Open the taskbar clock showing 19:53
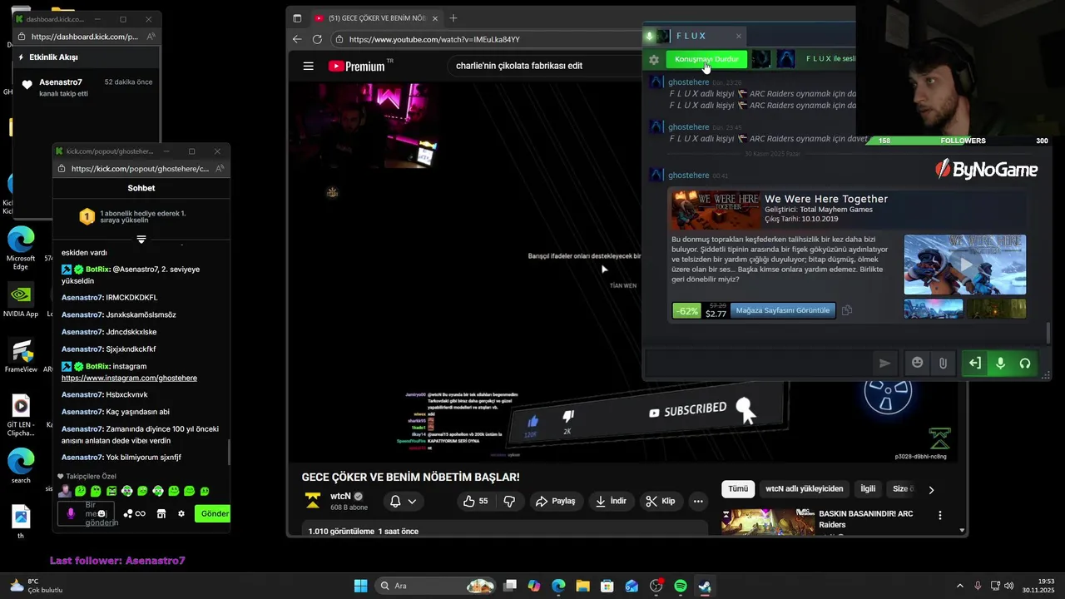Viewport: 1065px width, 599px height. (1039, 586)
